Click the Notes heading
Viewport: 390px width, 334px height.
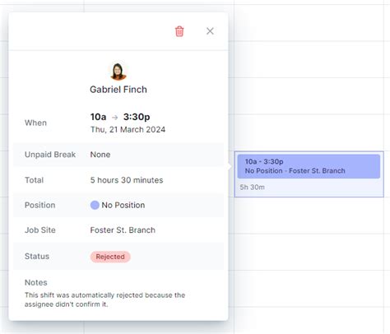(x=36, y=282)
